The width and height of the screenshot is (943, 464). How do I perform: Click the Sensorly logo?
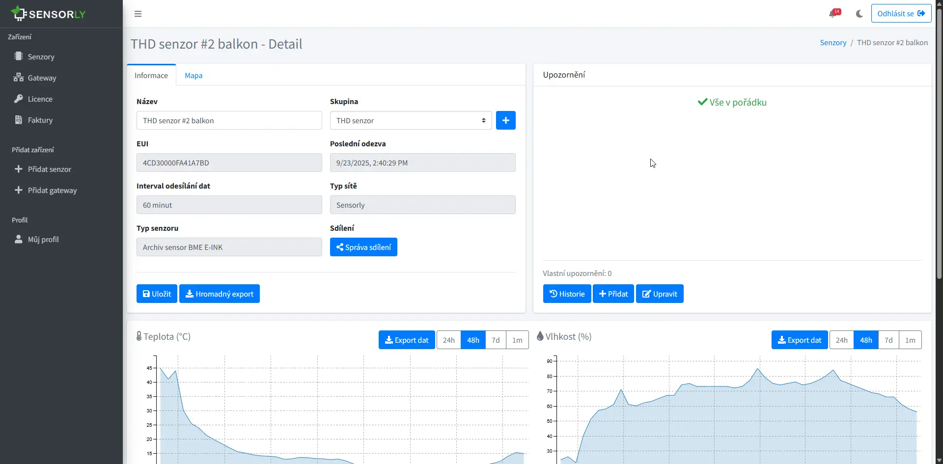coord(48,13)
